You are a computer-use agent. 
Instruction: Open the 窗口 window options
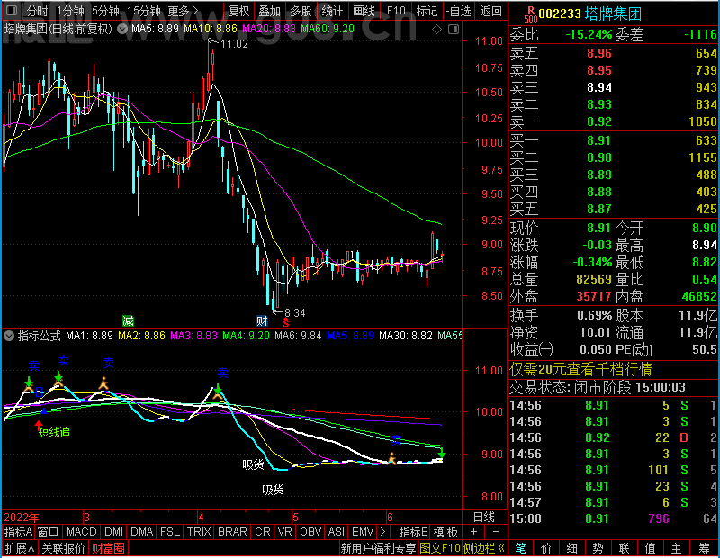coord(49,532)
